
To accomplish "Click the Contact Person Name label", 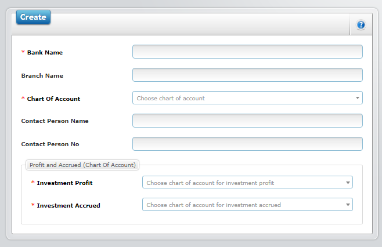I will [55, 121].
